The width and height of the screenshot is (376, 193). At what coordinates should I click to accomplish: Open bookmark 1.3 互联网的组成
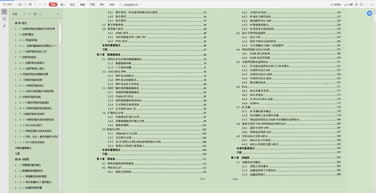[26, 57]
